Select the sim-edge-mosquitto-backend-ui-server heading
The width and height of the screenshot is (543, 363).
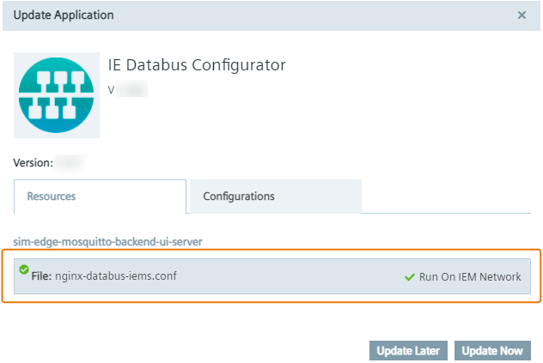pos(107,242)
